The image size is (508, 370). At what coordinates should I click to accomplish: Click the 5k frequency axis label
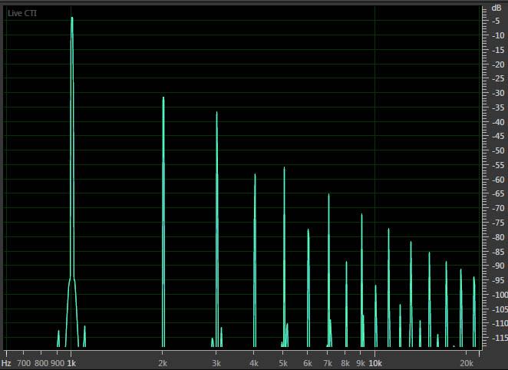(x=283, y=362)
